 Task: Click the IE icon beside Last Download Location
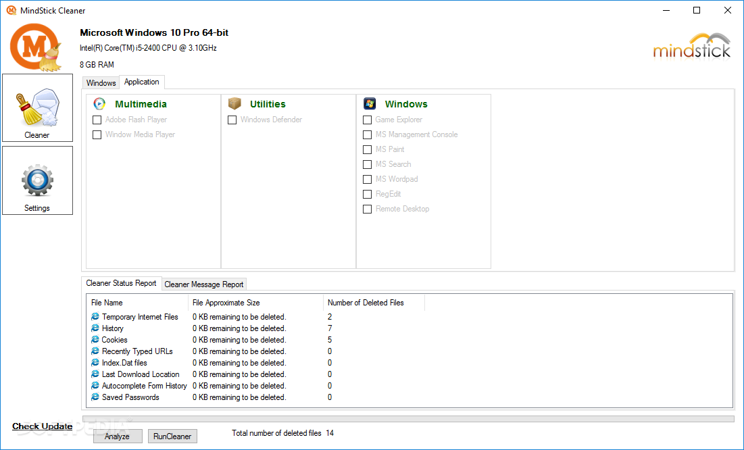tap(95, 374)
